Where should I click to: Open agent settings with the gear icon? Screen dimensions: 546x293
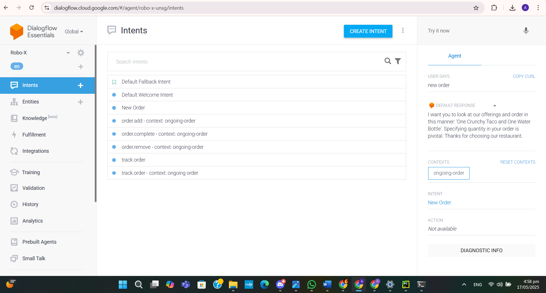[81, 52]
